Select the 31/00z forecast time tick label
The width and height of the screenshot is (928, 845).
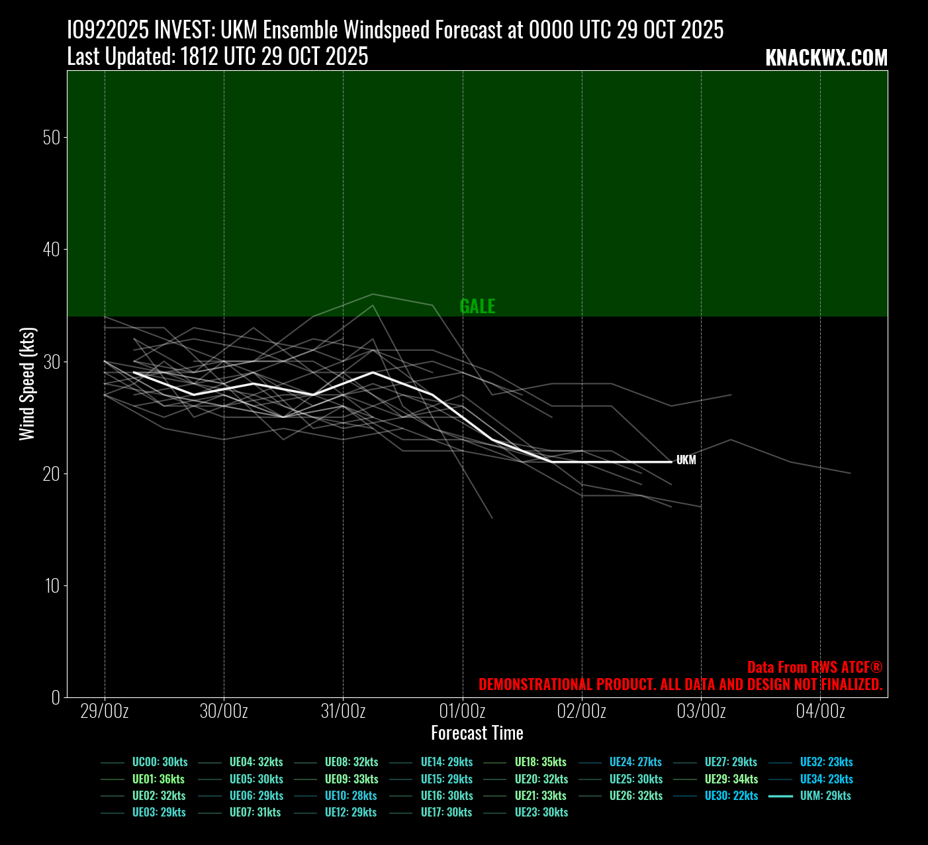click(343, 711)
